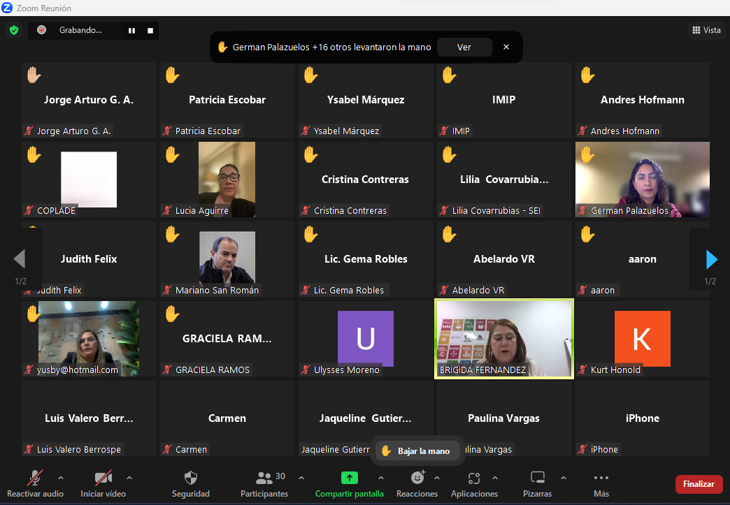730x505 pixels.
Task: Open Pizarras whiteboard icon
Action: click(x=537, y=478)
